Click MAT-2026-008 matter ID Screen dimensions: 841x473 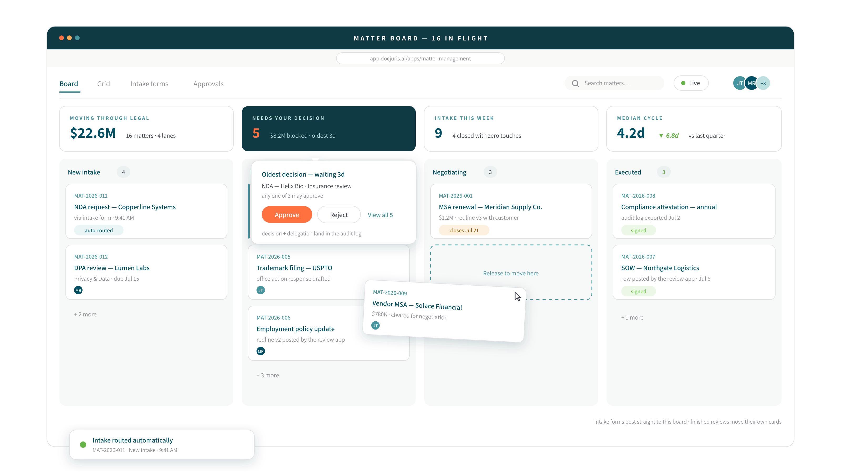pos(638,196)
